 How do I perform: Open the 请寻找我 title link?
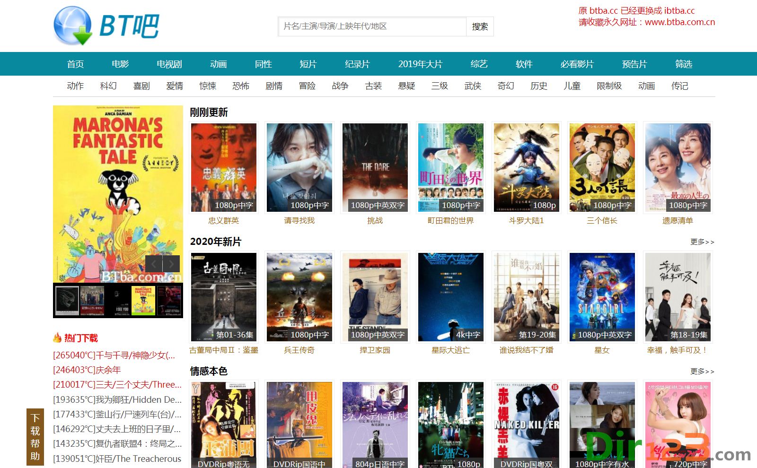[x=299, y=220]
